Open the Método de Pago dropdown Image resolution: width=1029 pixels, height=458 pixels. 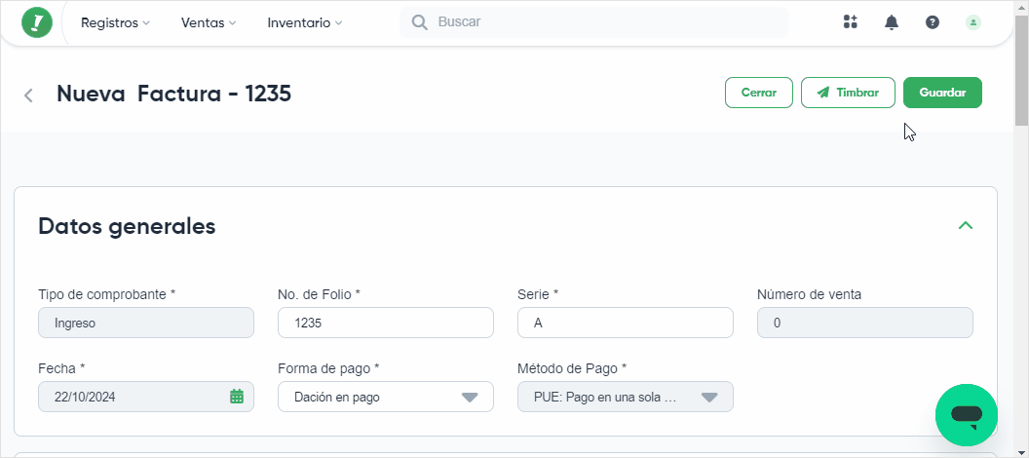coord(626,397)
